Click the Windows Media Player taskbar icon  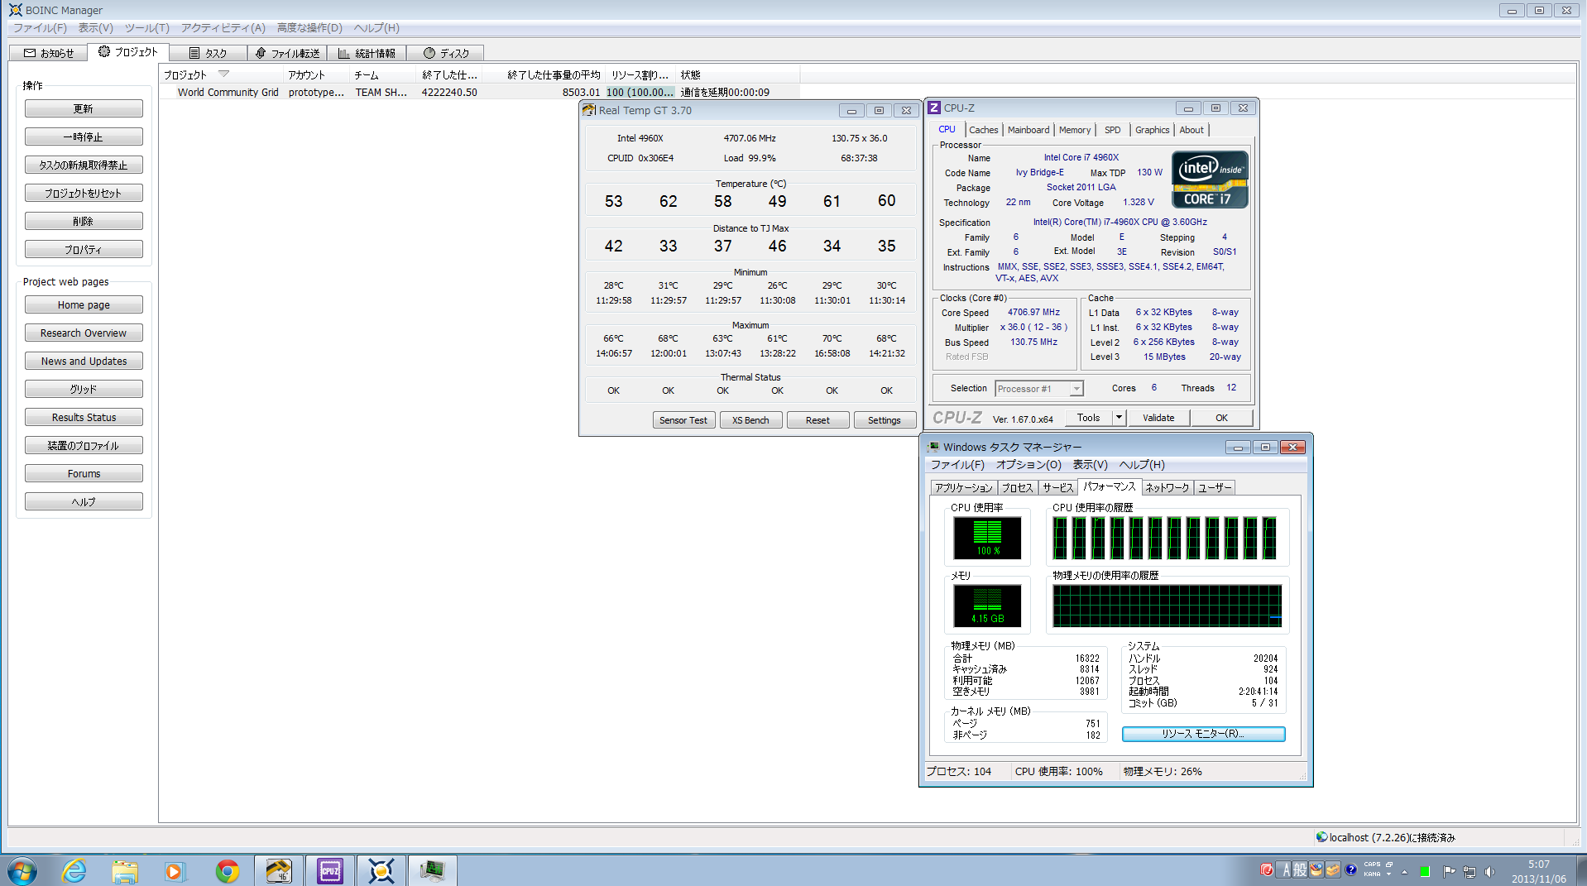click(x=175, y=871)
